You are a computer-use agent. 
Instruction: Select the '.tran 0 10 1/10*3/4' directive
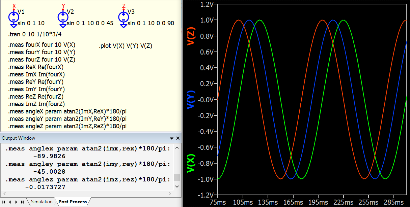coord(35,34)
